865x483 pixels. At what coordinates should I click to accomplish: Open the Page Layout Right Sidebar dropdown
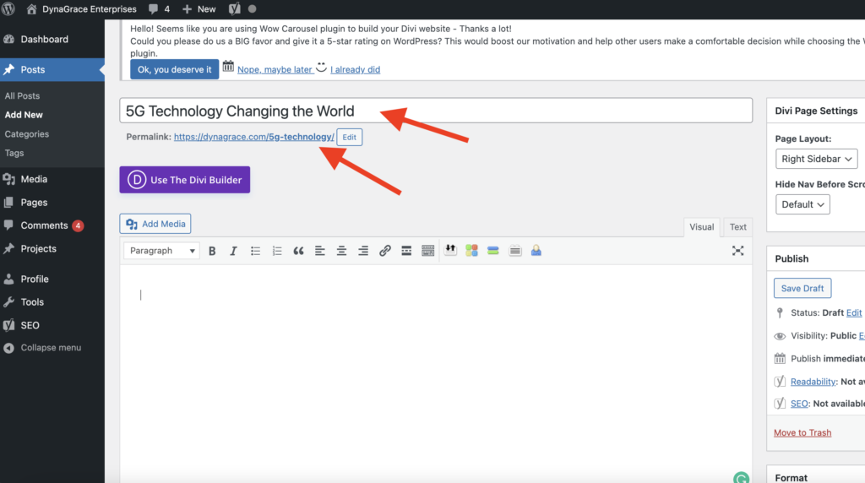tap(817, 159)
